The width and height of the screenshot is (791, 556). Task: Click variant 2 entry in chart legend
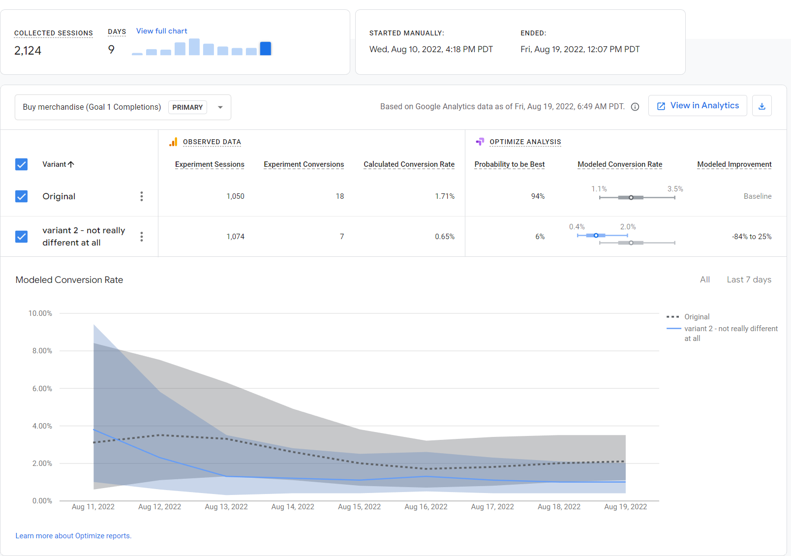722,333
